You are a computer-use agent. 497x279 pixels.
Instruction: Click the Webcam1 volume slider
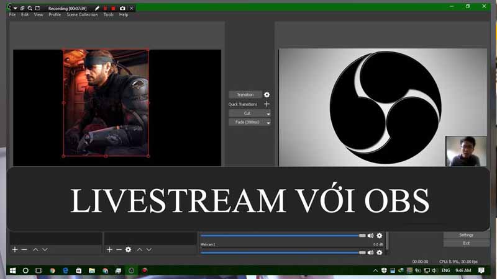tap(283, 252)
